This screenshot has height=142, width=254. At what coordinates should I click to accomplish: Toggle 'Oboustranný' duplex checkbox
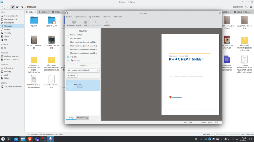tap(74, 61)
